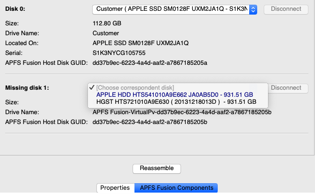Select HGST HTS721010A9E630 disk option
The height and width of the screenshot is (194, 315).
176,102
